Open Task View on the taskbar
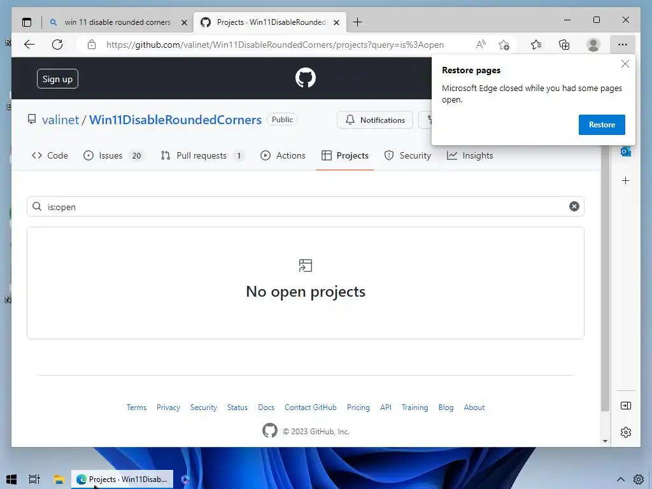The height and width of the screenshot is (489, 652). pyautogui.click(x=34, y=479)
